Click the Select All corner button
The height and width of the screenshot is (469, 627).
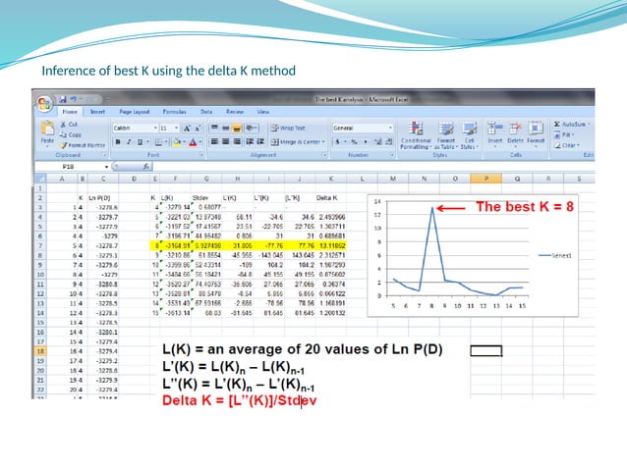tap(40, 179)
